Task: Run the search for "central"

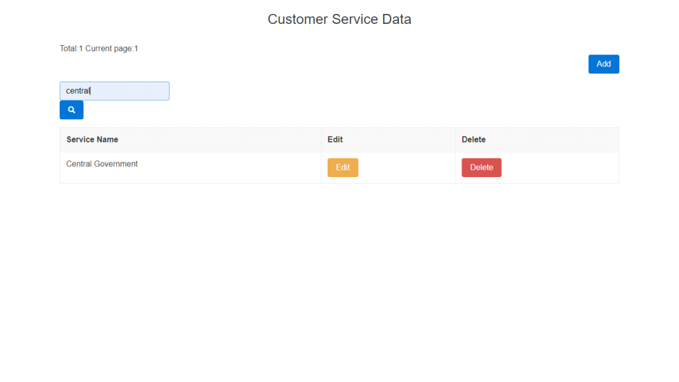Action: pos(72,110)
